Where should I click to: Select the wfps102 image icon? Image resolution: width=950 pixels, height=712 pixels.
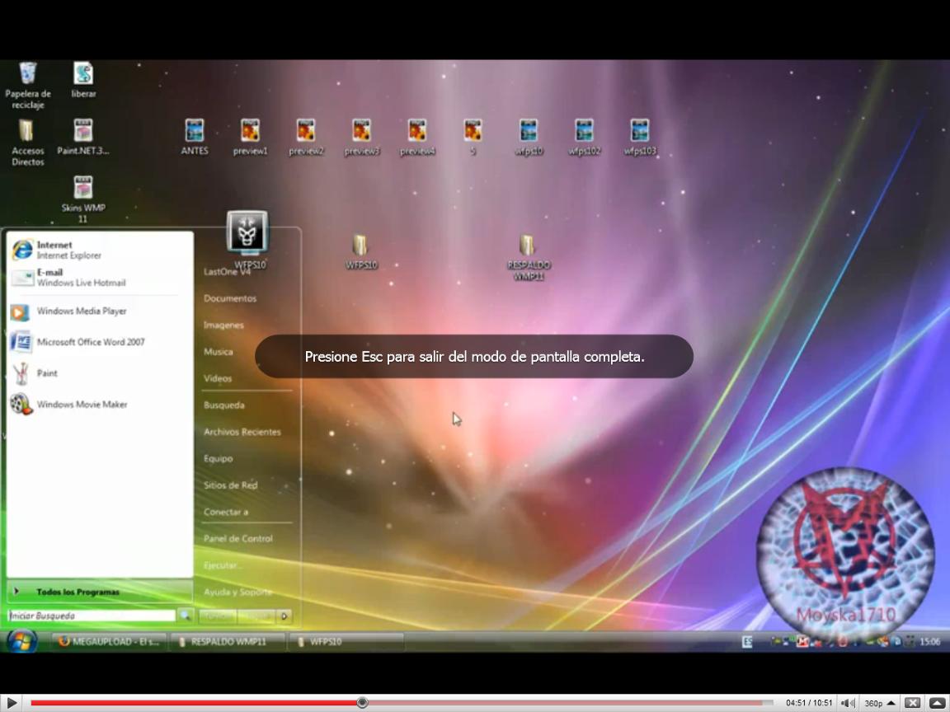(x=584, y=137)
